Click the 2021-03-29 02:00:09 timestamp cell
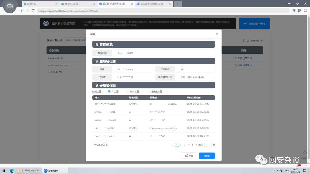The width and height of the screenshot is (310, 174). pos(198,128)
